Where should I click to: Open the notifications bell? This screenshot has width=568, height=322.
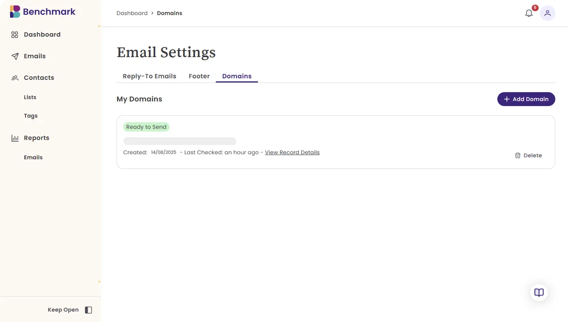pos(529,13)
